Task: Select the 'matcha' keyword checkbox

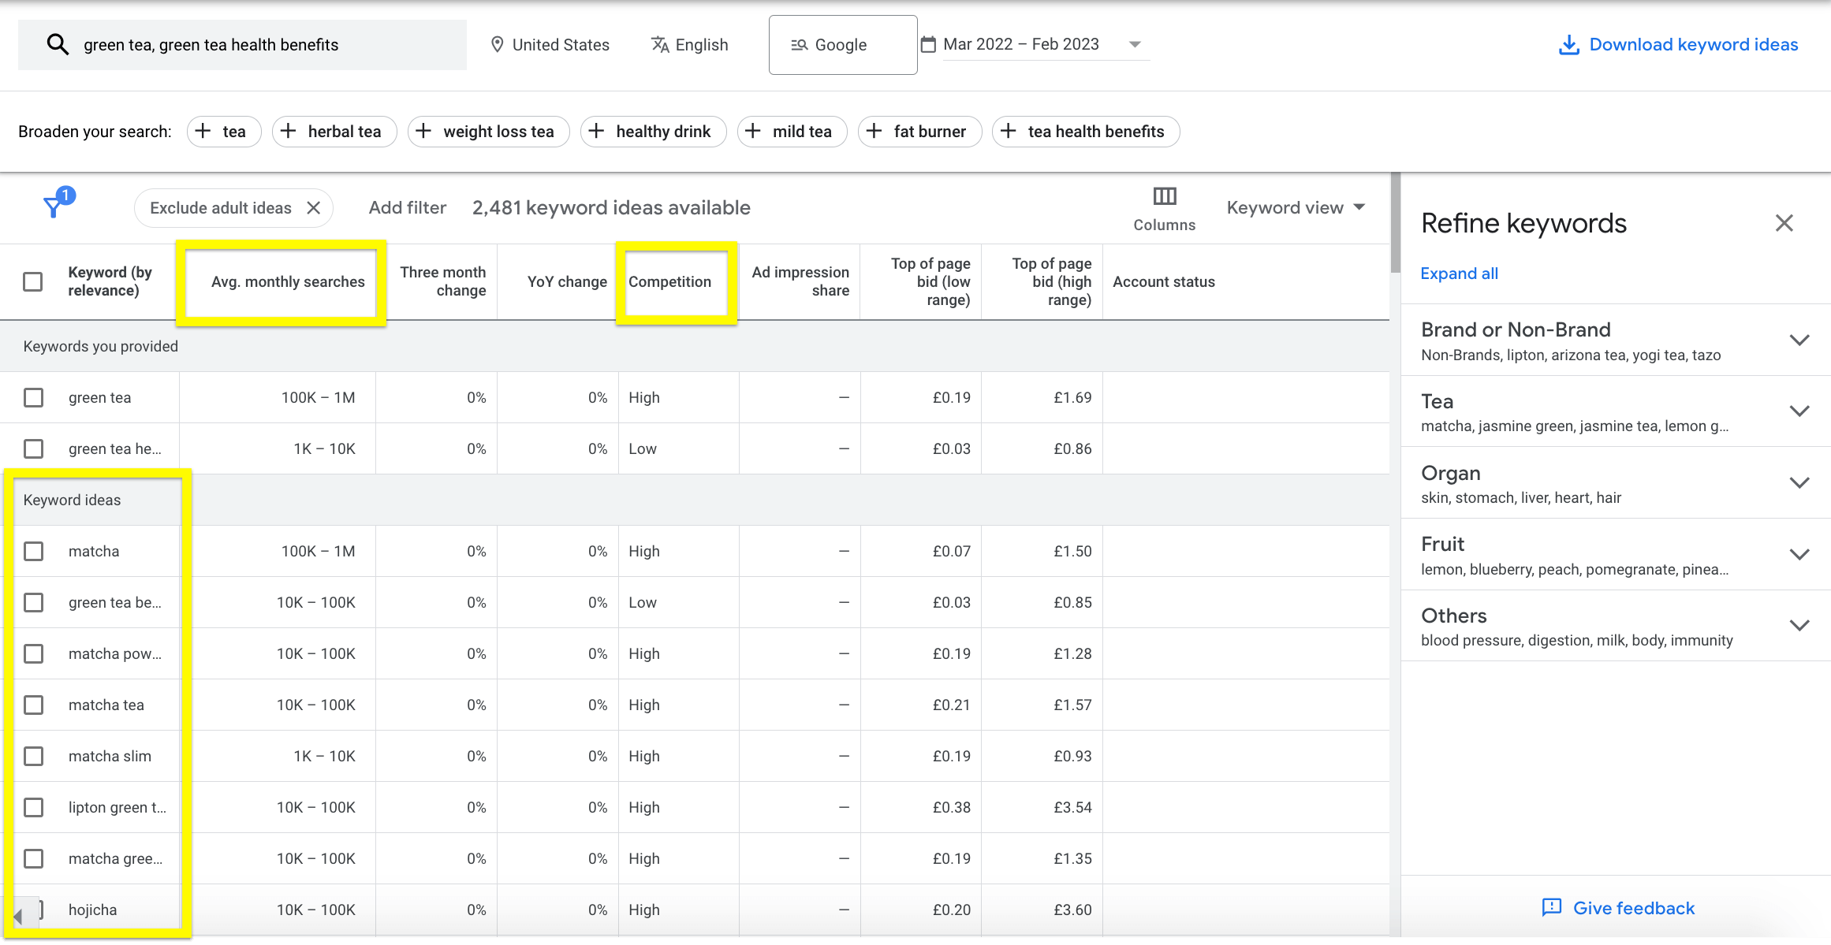Action: point(33,552)
